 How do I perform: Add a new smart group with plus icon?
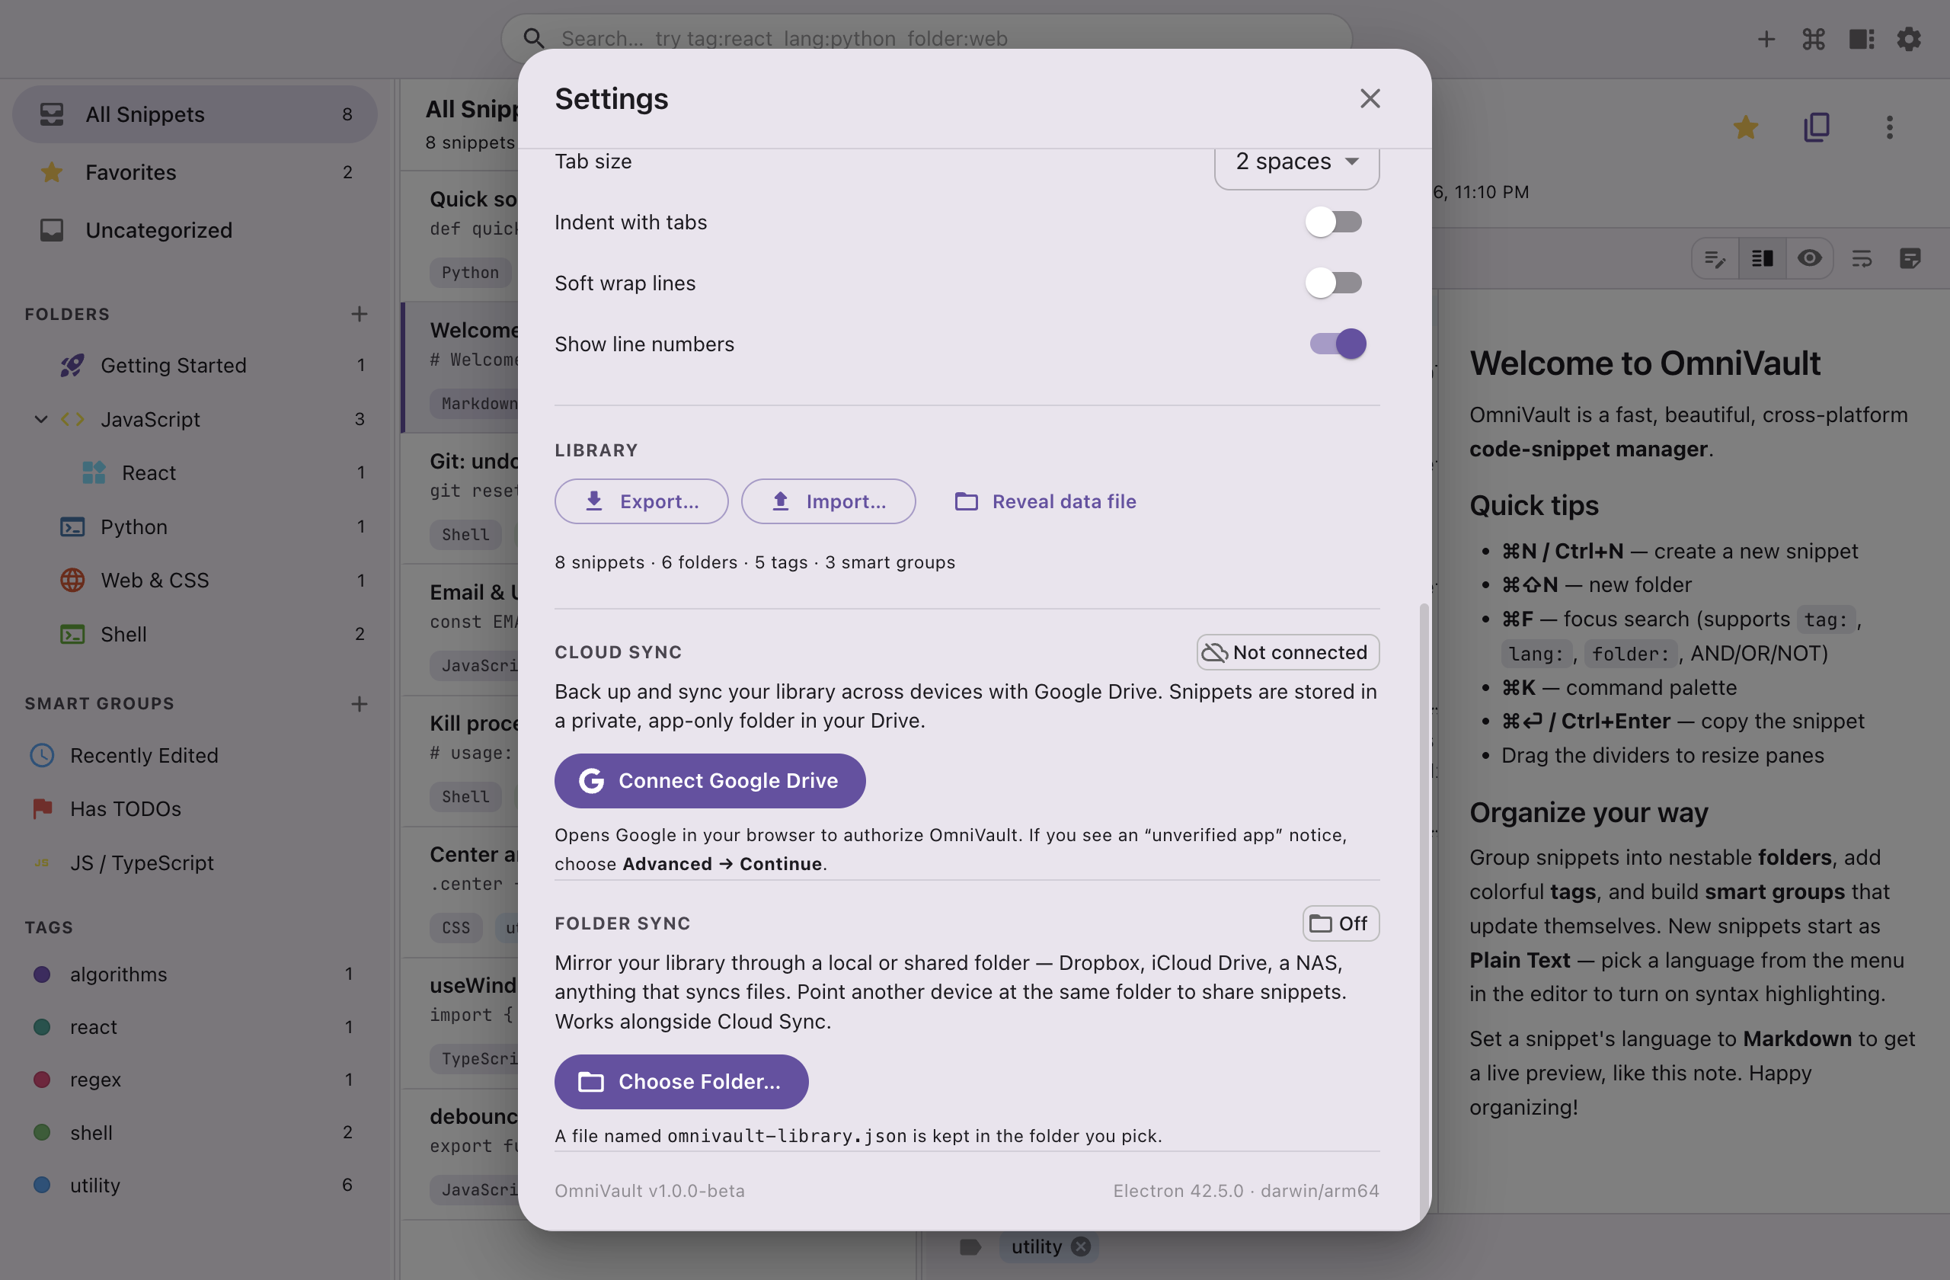point(359,704)
